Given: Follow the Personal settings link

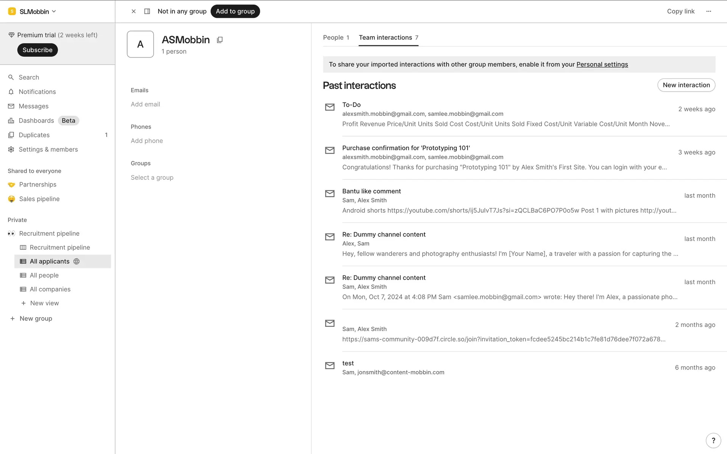Looking at the screenshot, I should tap(602, 64).
